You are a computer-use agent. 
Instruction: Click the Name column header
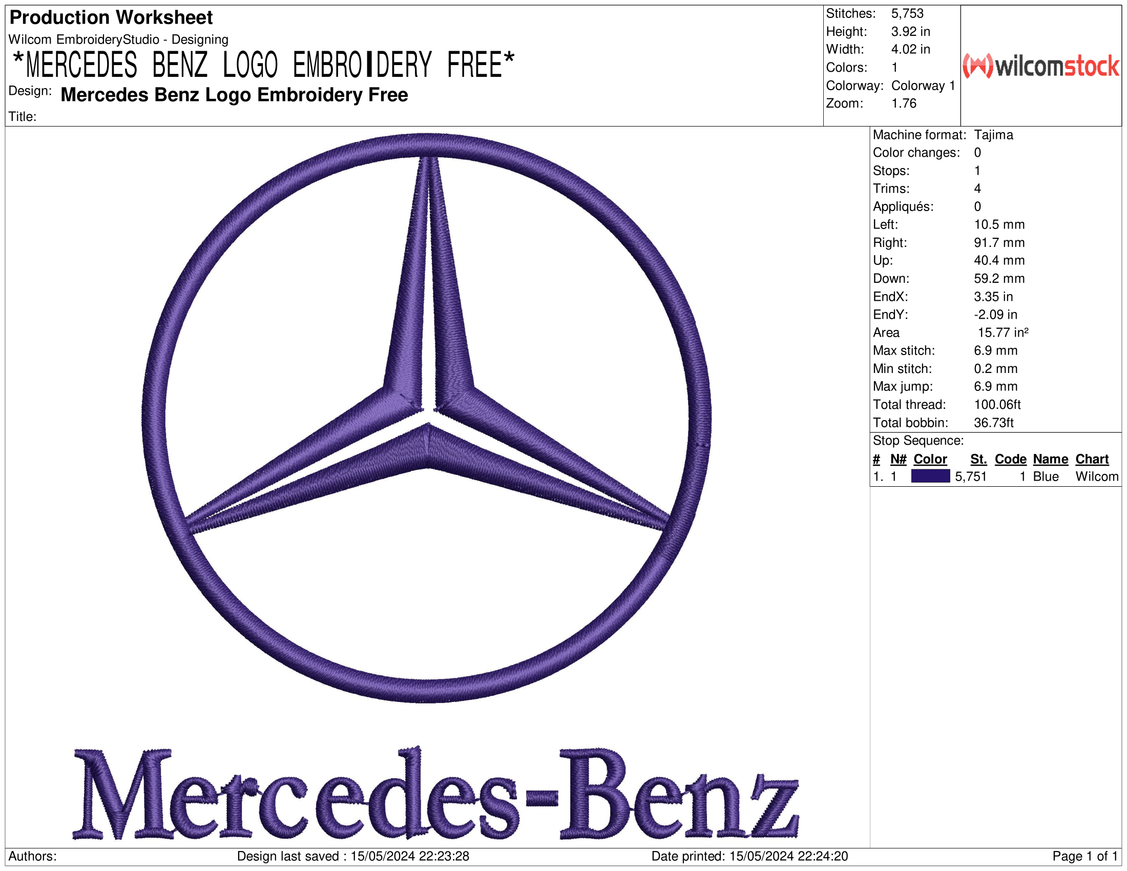[x=1050, y=459]
